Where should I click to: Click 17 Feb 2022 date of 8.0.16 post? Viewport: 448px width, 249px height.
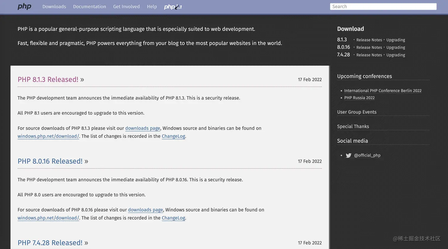(310, 161)
